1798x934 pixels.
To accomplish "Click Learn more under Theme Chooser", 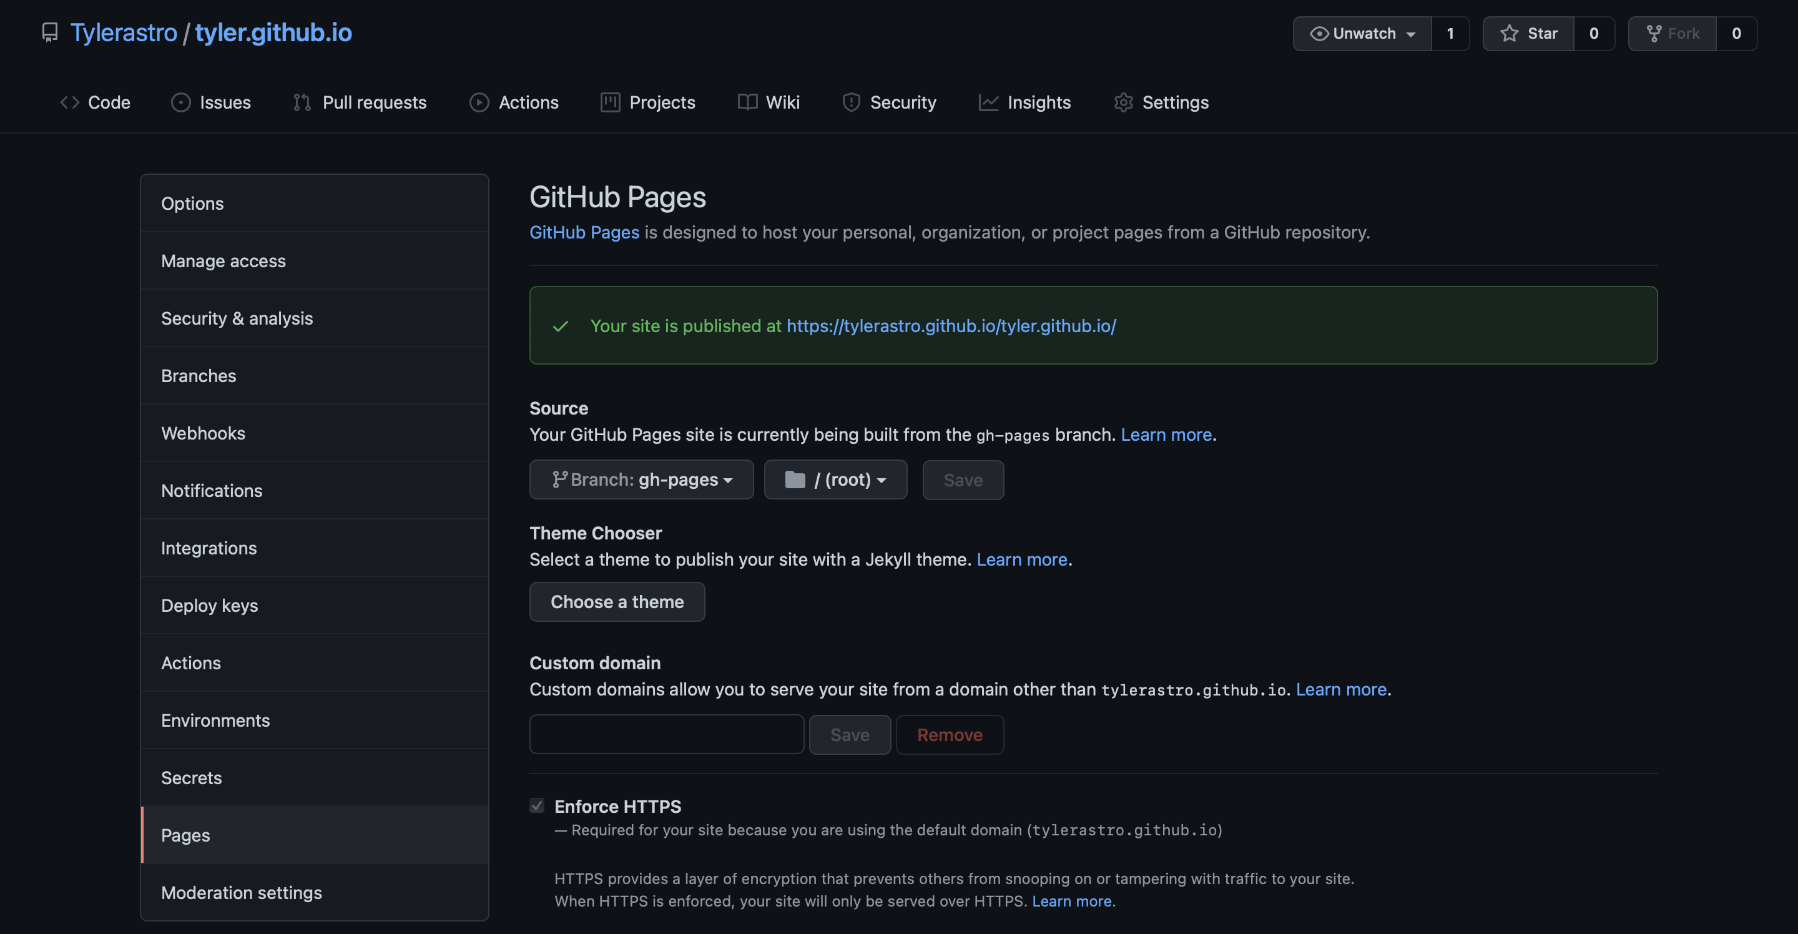I will coord(1022,560).
